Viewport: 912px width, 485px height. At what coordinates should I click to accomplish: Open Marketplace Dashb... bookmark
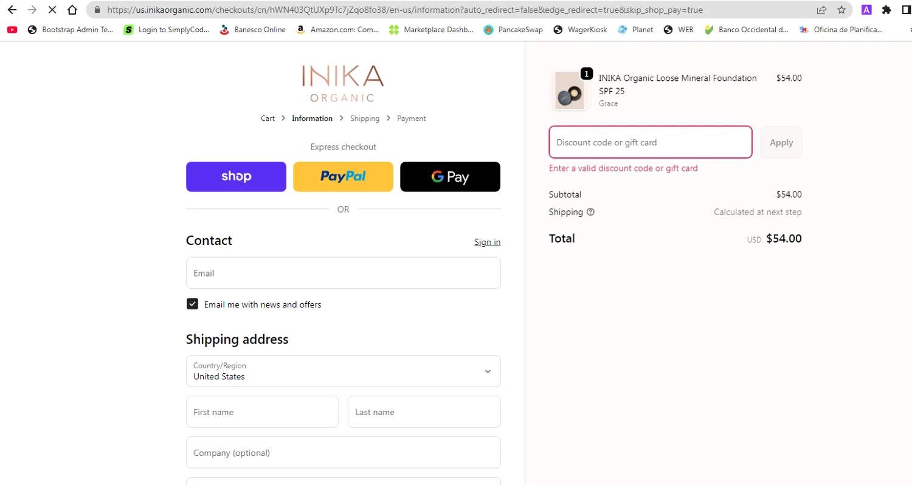(431, 29)
